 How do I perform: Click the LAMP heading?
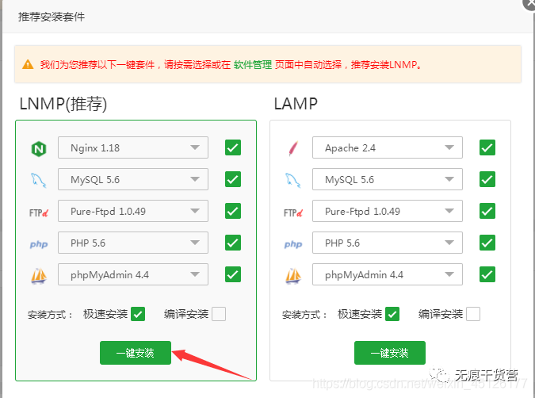[x=296, y=104]
